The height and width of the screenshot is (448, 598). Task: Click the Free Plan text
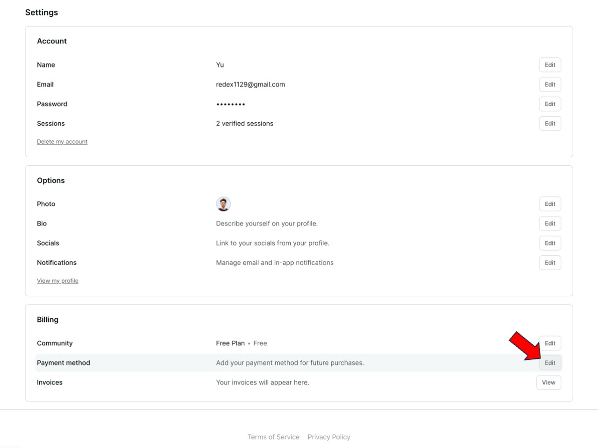[x=230, y=343]
